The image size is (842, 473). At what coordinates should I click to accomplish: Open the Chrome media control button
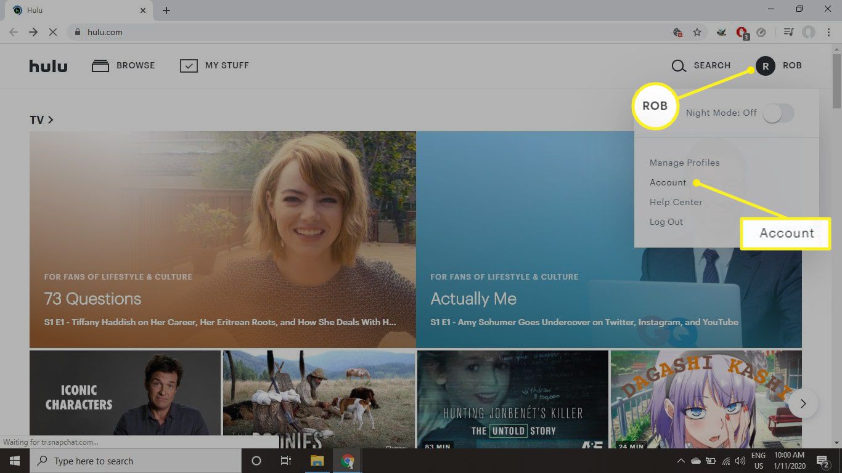(x=788, y=32)
